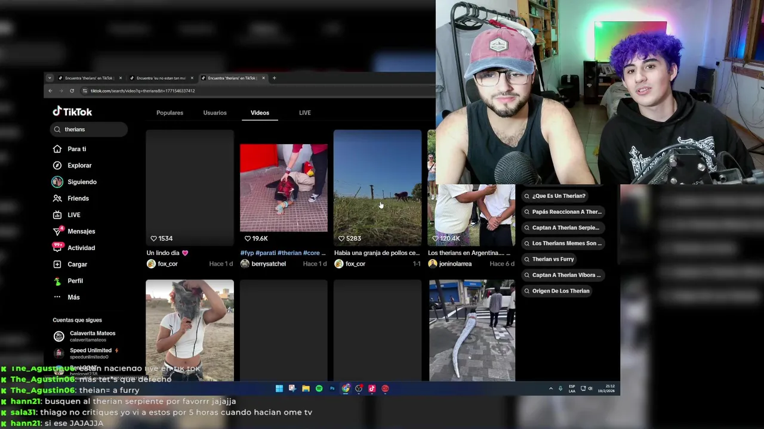Like the berrysatchel video with 19.6K
Screen dimensions: 764x429
coord(247,238)
